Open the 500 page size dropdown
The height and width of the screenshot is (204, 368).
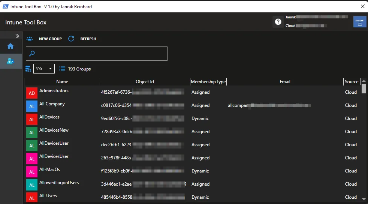click(44, 69)
